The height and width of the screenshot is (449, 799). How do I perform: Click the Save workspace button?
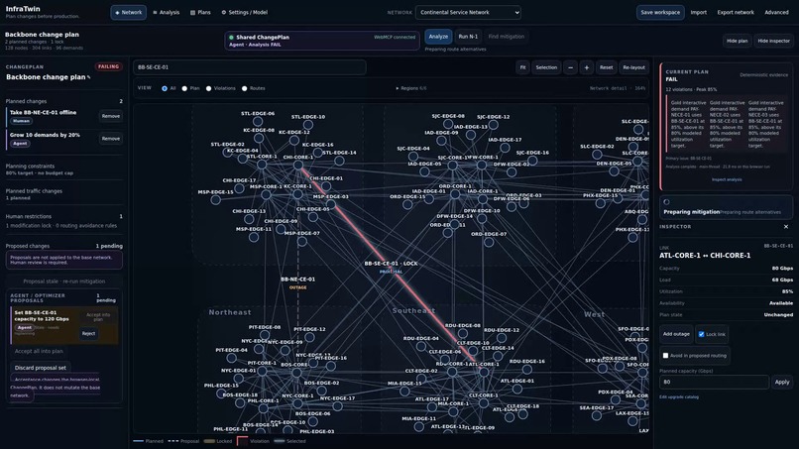click(660, 12)
